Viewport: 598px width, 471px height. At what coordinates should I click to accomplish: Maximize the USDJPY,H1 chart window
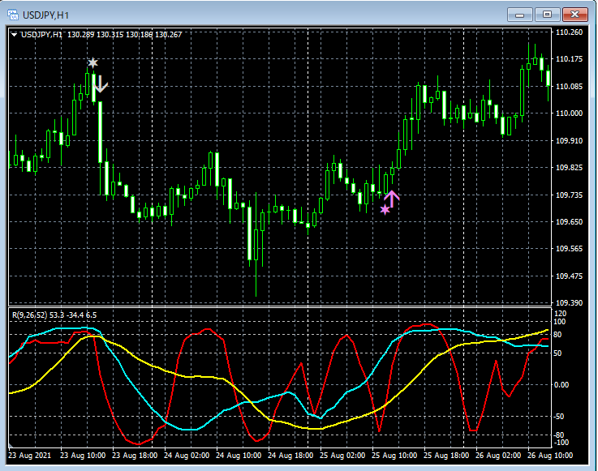point(547,15)
